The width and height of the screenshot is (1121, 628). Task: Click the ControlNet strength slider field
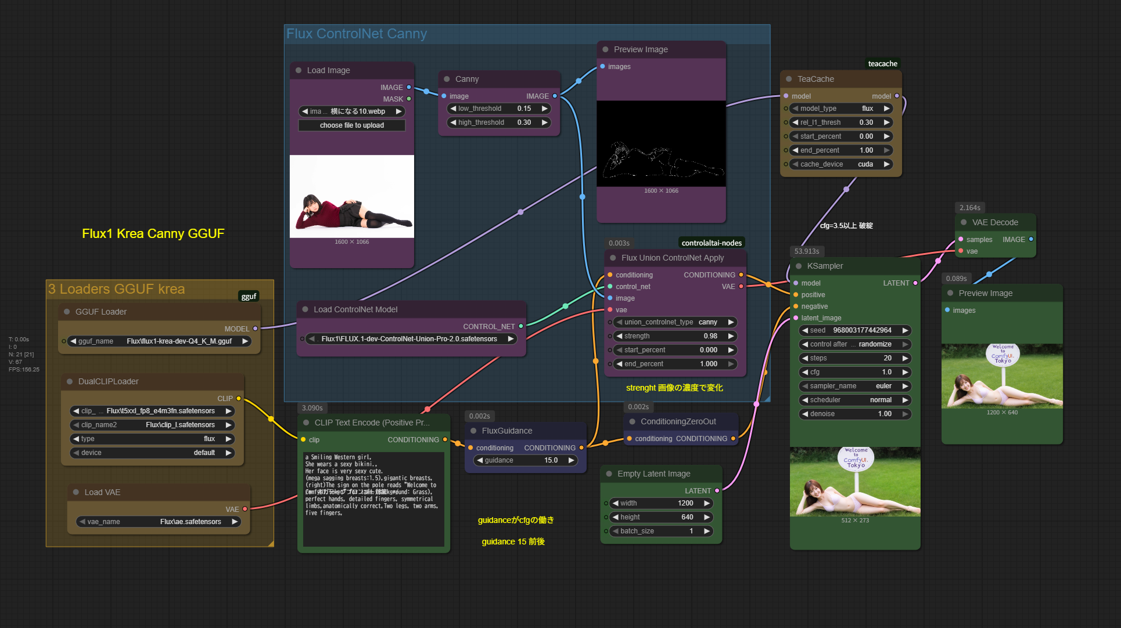click(x=675, y=336)
